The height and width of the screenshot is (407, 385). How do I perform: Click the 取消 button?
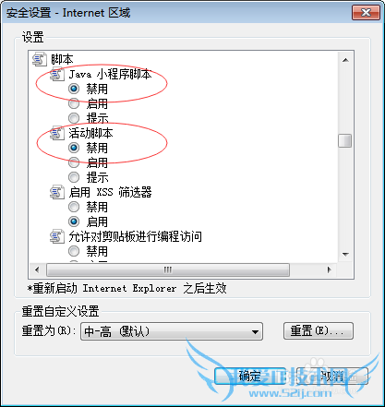click(x=332, y=376)
